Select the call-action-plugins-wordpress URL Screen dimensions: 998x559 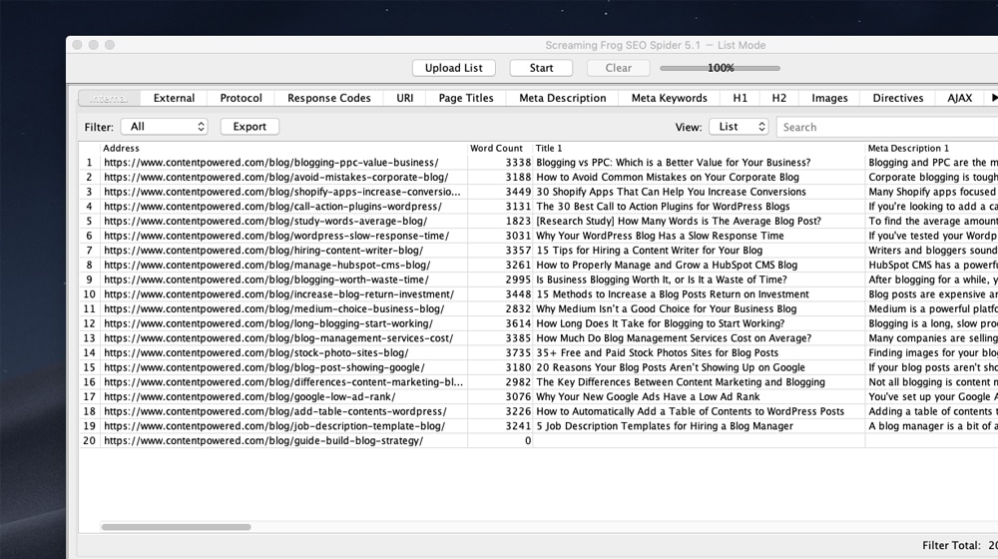coord(272,207)
